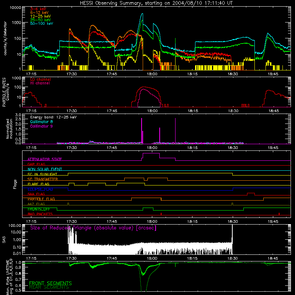
Task: Click the 'Size of Reduced Triangle' title
Action: point(93,228)
